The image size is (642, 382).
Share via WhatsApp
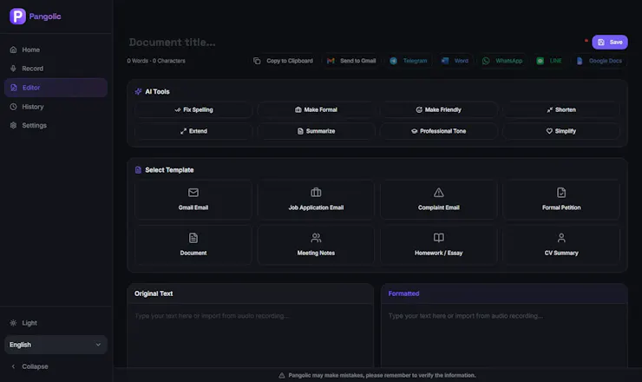click(502, 61)
